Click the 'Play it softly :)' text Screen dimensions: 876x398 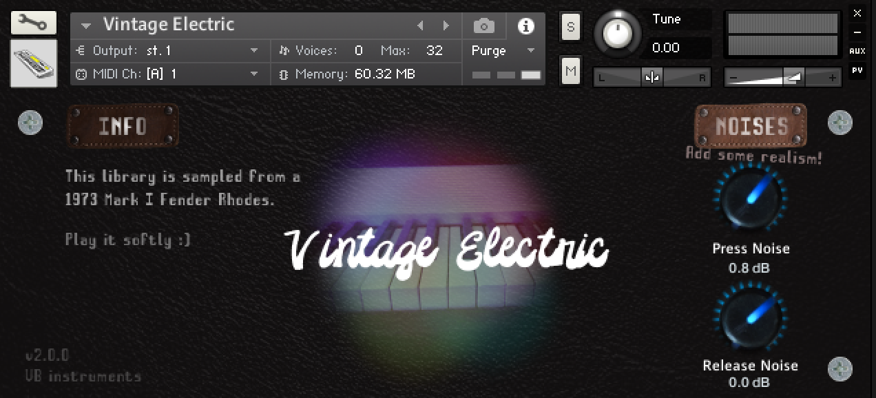[x=127, y=240]
